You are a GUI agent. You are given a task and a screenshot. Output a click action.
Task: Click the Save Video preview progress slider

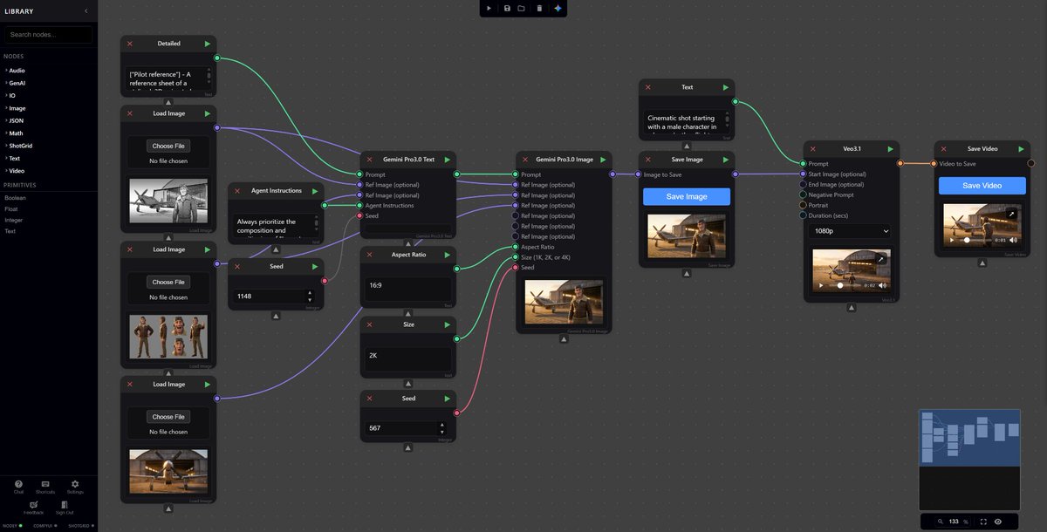click(x=975, y=240)
